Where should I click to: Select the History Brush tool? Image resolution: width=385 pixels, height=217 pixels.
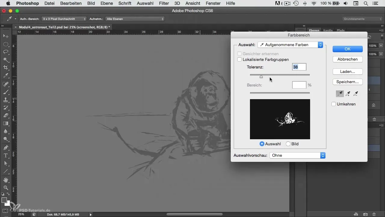[x=6, y=108]
